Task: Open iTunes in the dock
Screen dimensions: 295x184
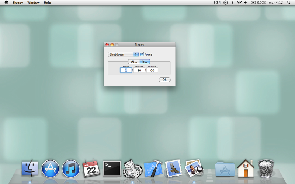Action: tap(71, 169)
